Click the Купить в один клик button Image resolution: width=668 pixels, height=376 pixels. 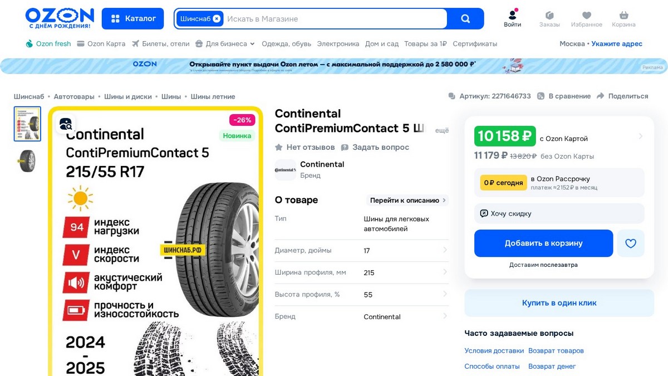click(x=559, y=303)
